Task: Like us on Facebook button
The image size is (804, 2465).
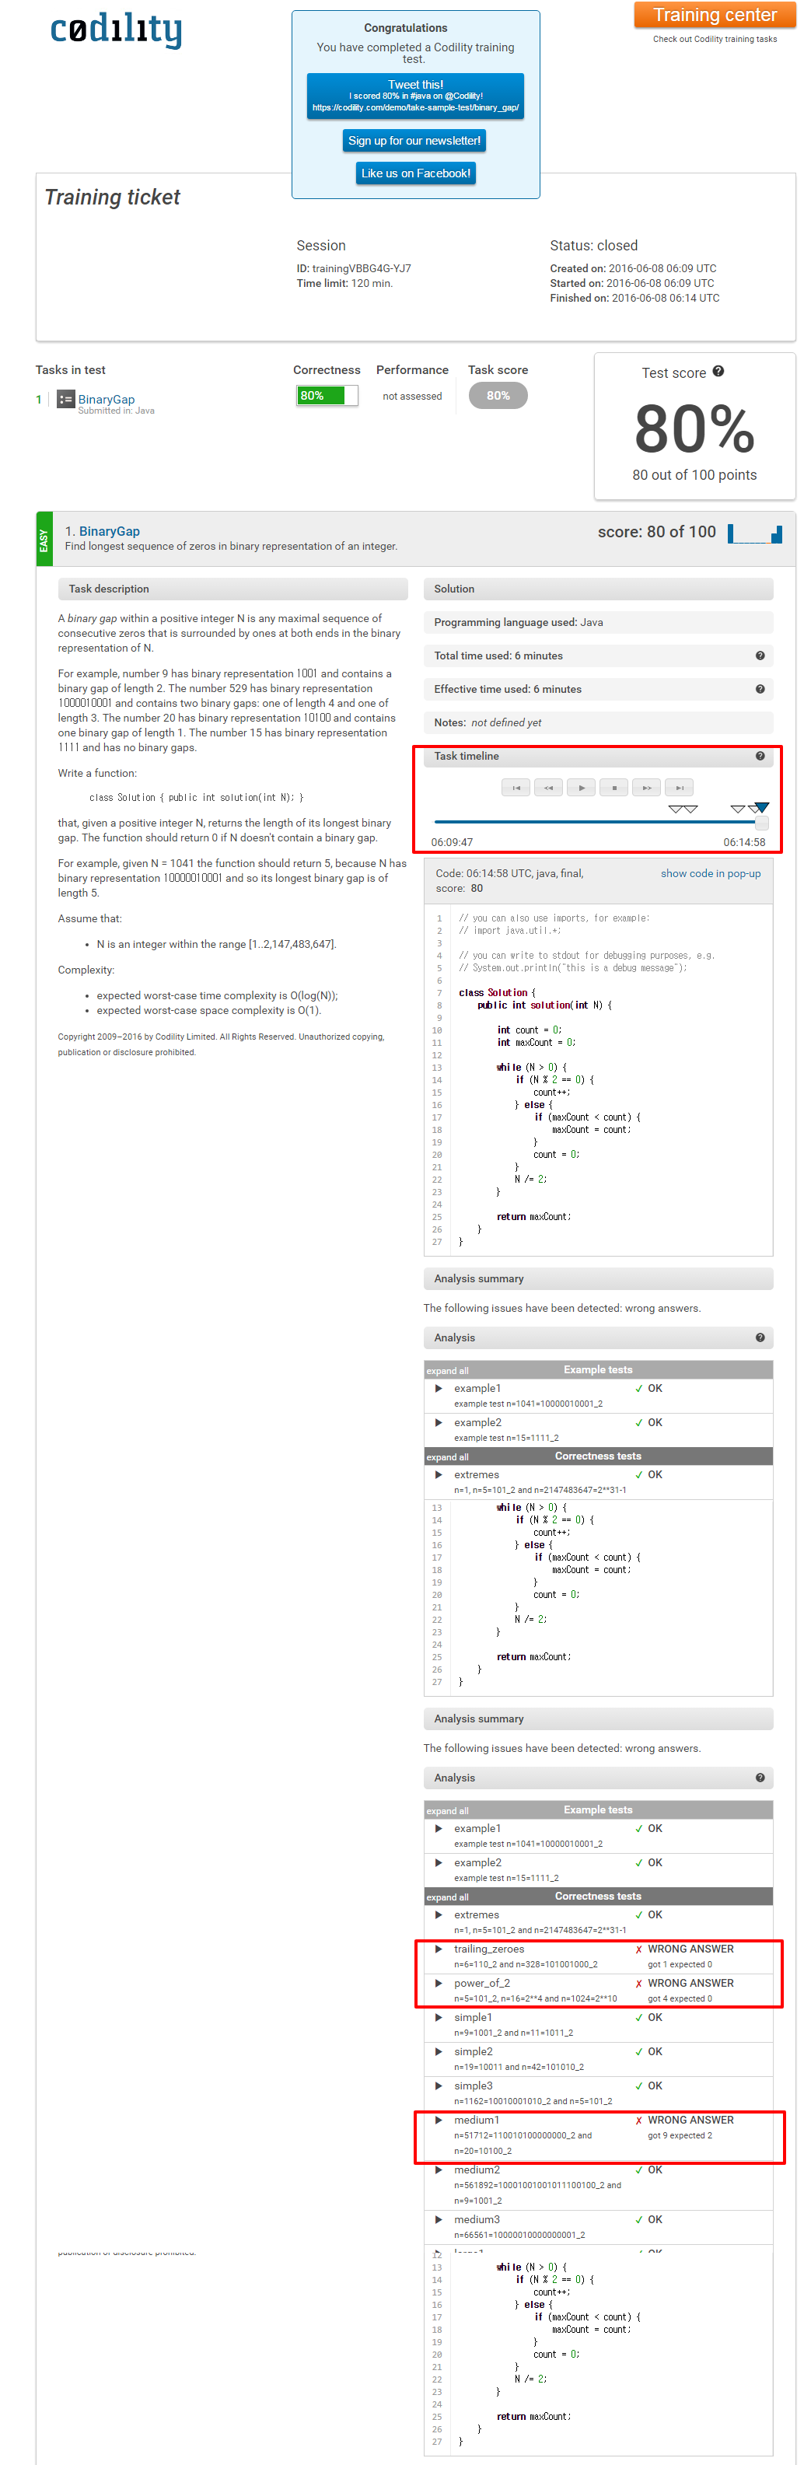Action: pyautogui.click(x=415, y=173)
